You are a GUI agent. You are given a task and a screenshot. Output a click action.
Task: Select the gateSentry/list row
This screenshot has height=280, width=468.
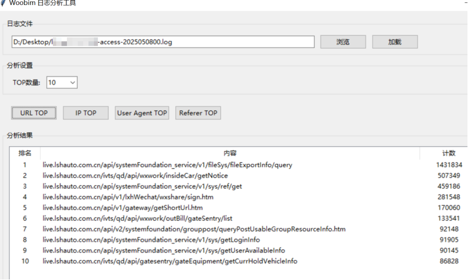click(238, 218)
